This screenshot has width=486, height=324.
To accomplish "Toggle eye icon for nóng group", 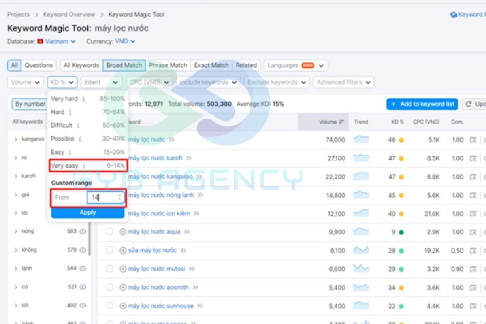I will (x=83, y=232).
